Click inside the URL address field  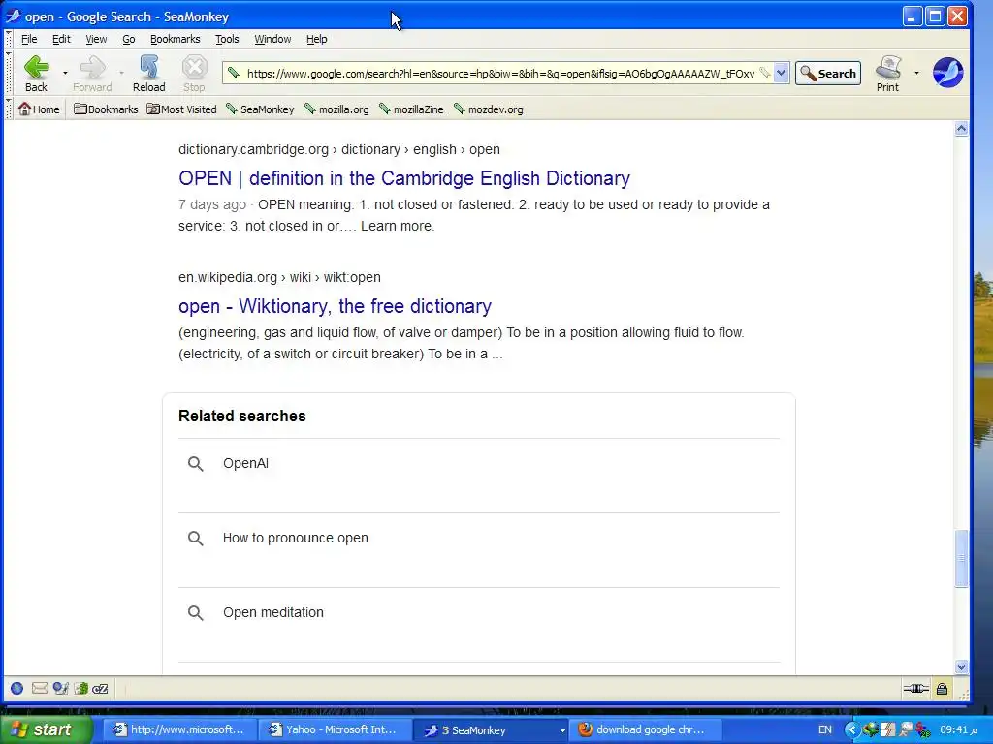tap(500, 73)
